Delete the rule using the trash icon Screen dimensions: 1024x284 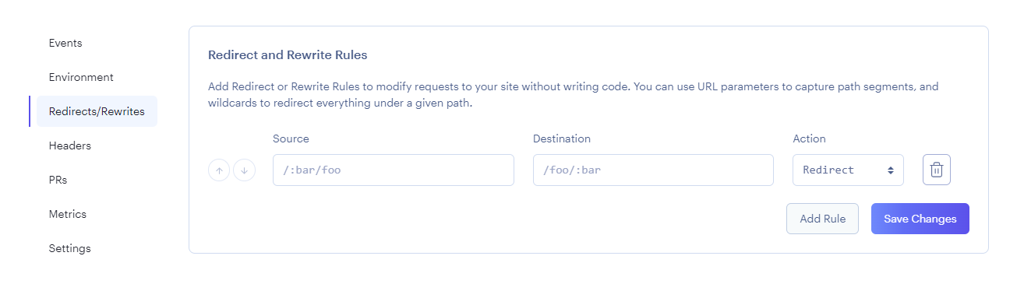pyautogui.click(x=937, y=170)
